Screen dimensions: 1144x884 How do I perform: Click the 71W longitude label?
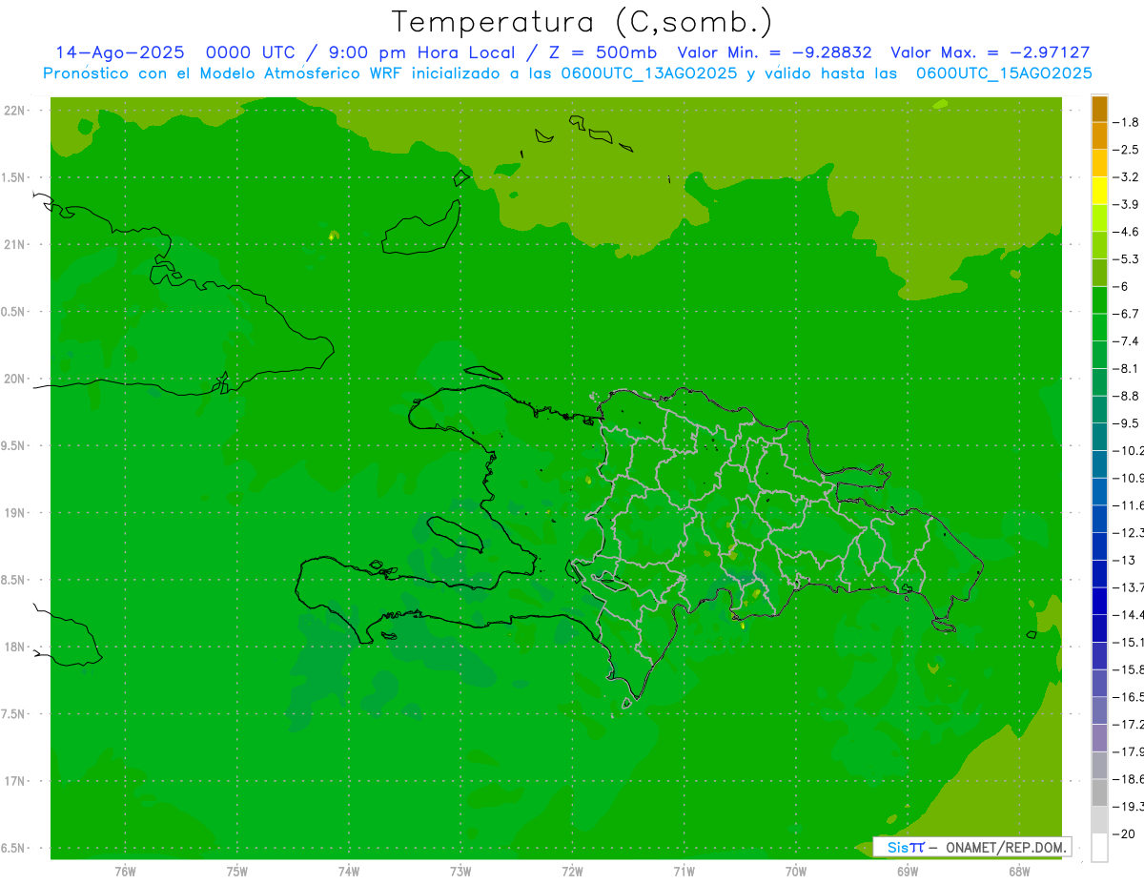pos(684,871)
